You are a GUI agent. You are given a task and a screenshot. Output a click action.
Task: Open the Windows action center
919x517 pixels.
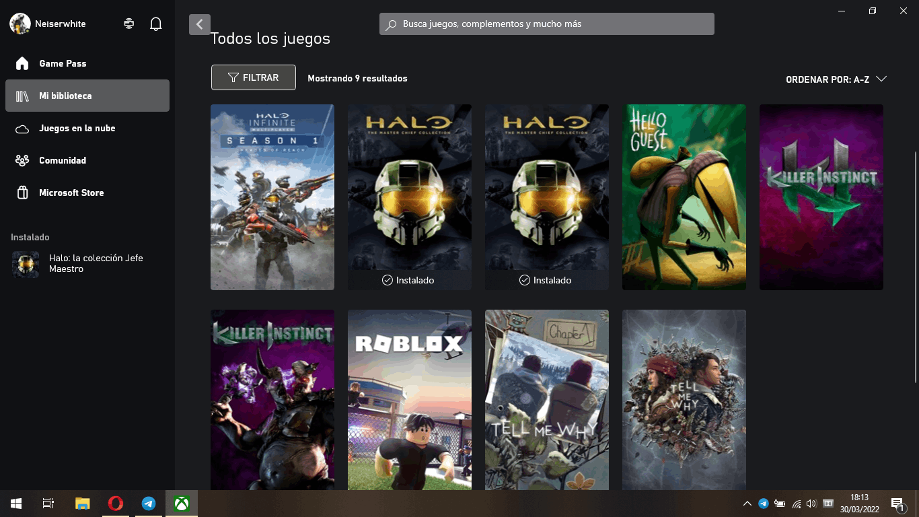(x=897, y=504)
